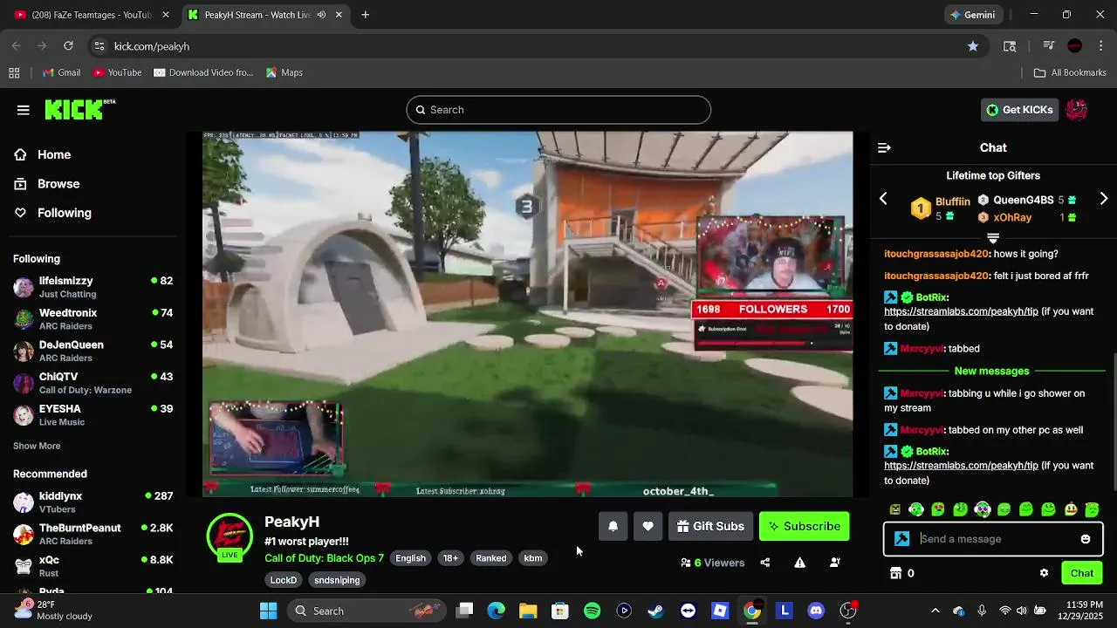Click the shop points icon in chat
The width and height of the screenshot is (1117, 628).
[x=895, y=573]
